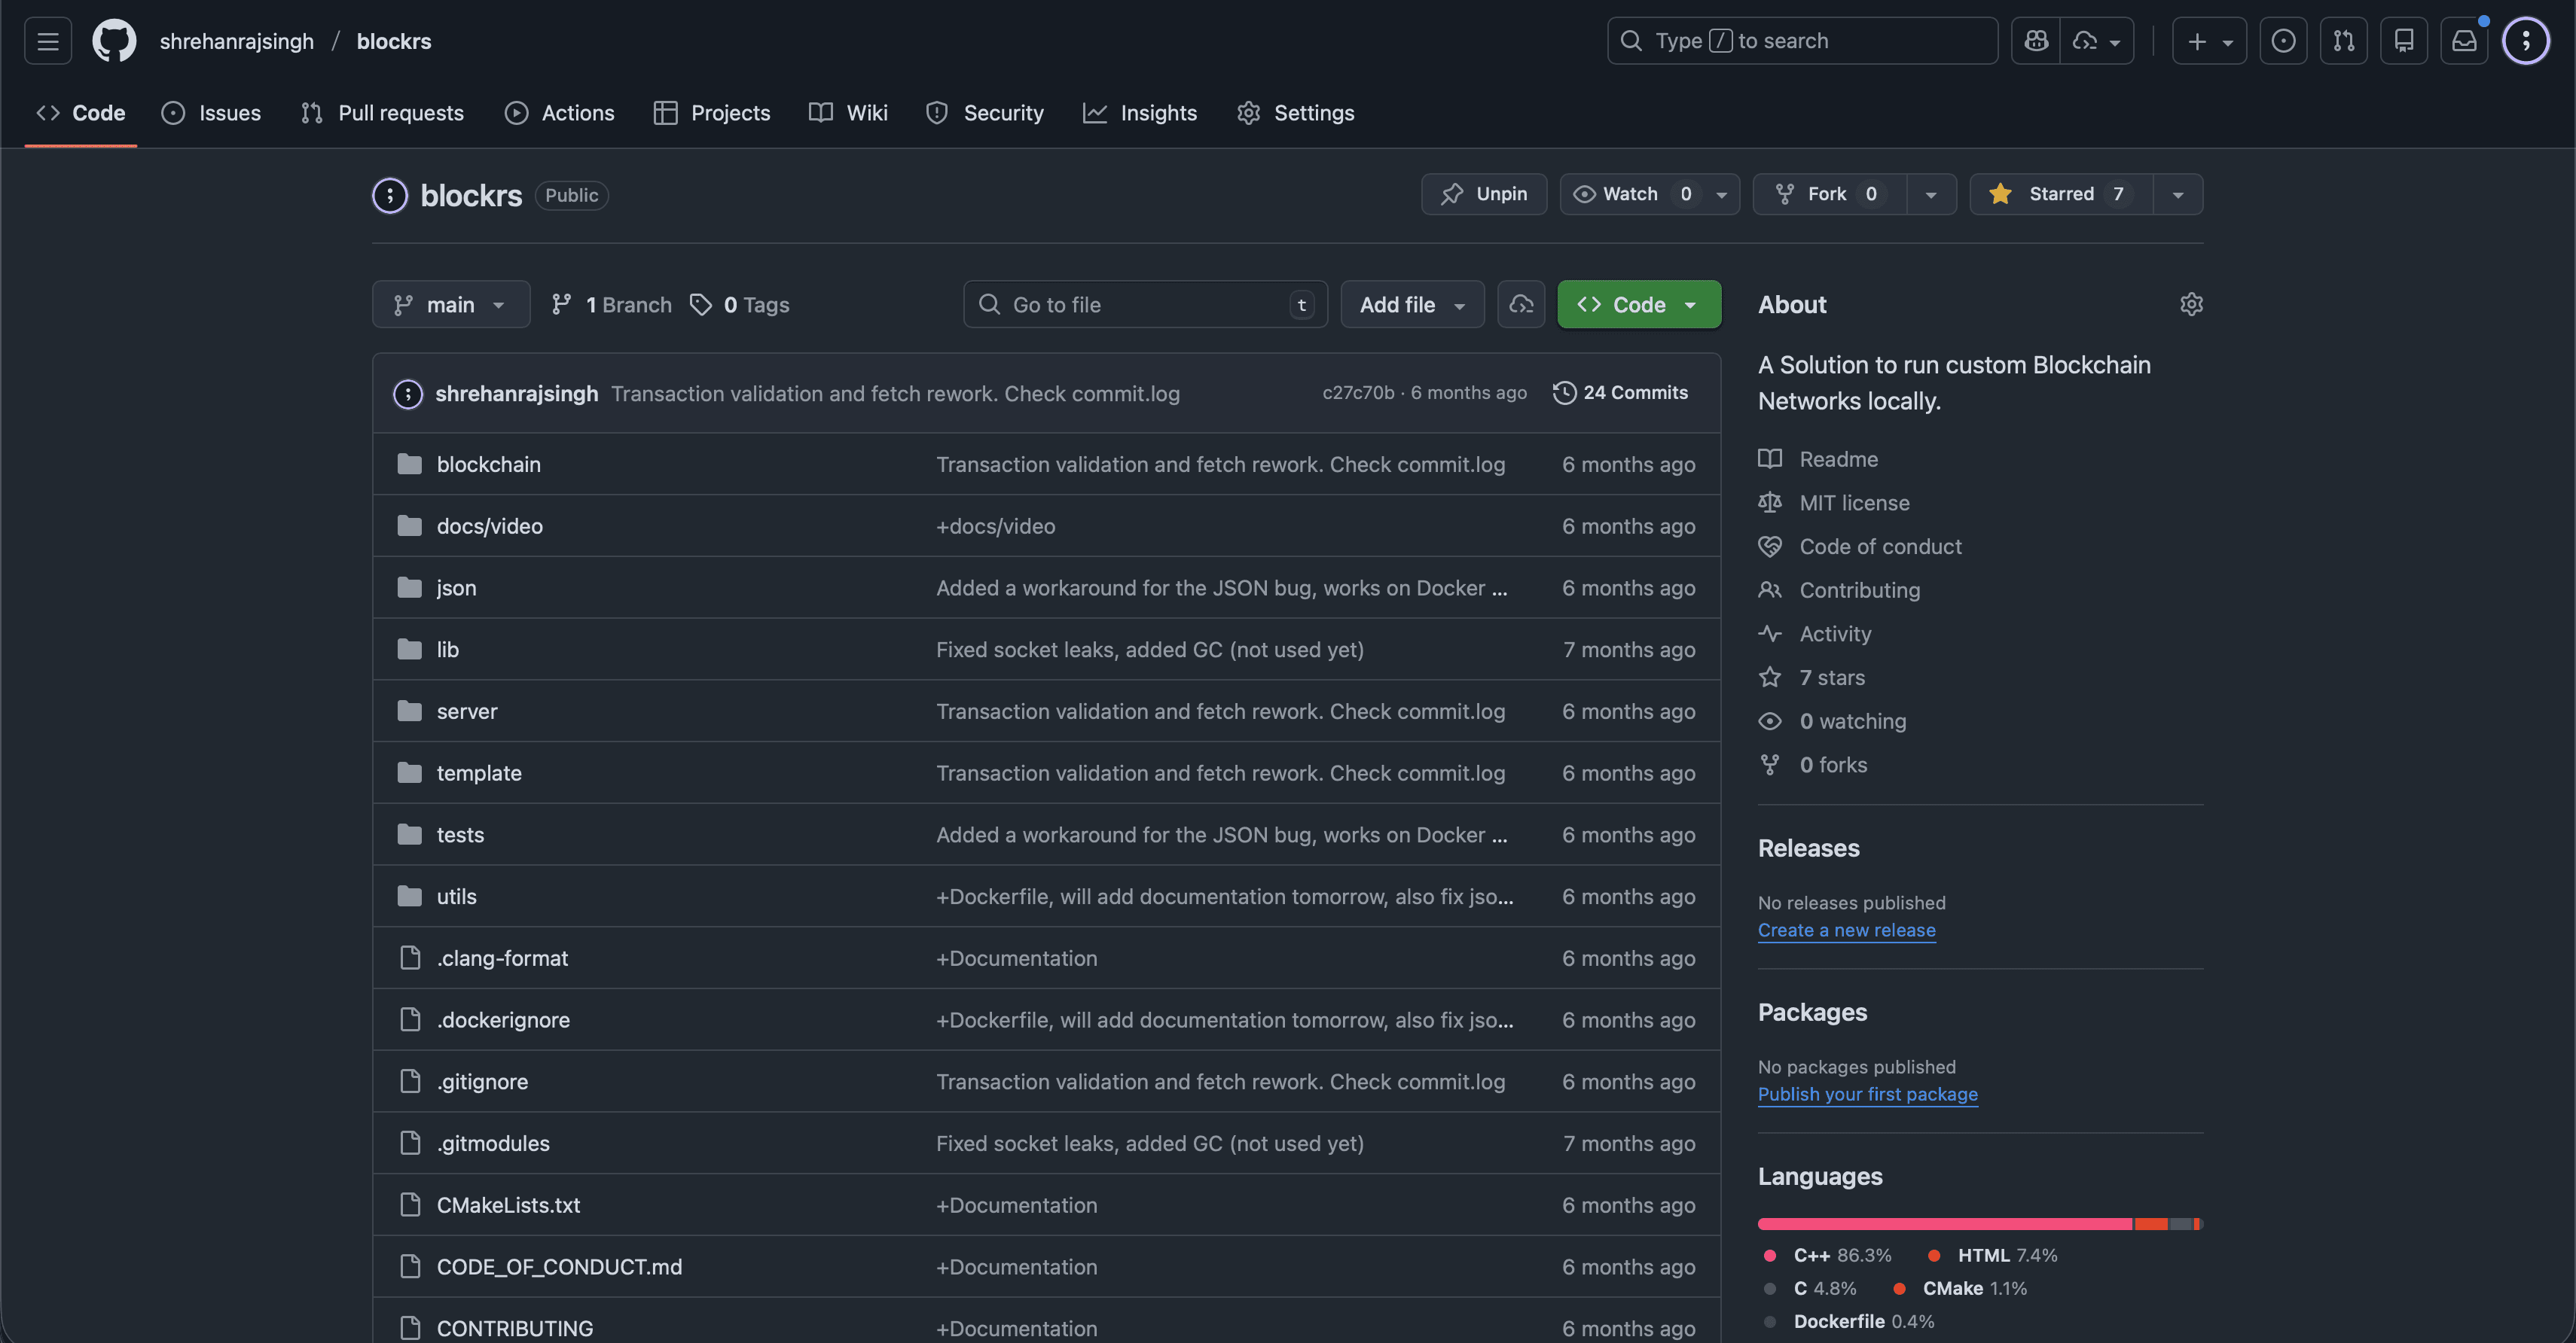Viewport: 2576px width, 1343px height.
Task: Open the blockchain folder
Action: (488, 464)
